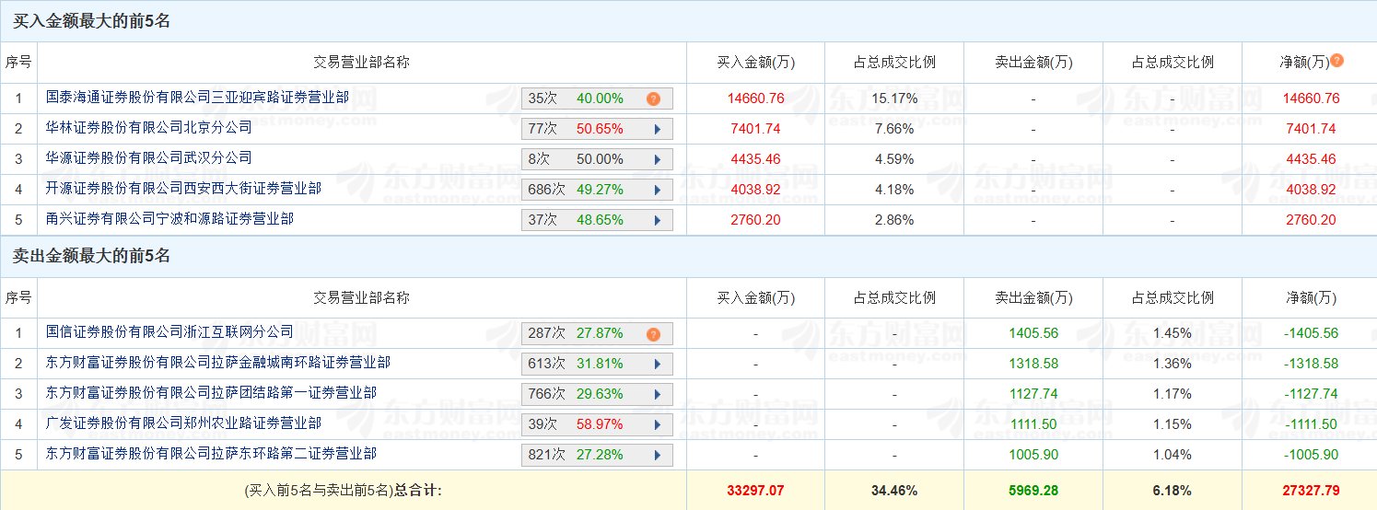Click the orange question icon in 国泰海通证券 row

point(653,99)
